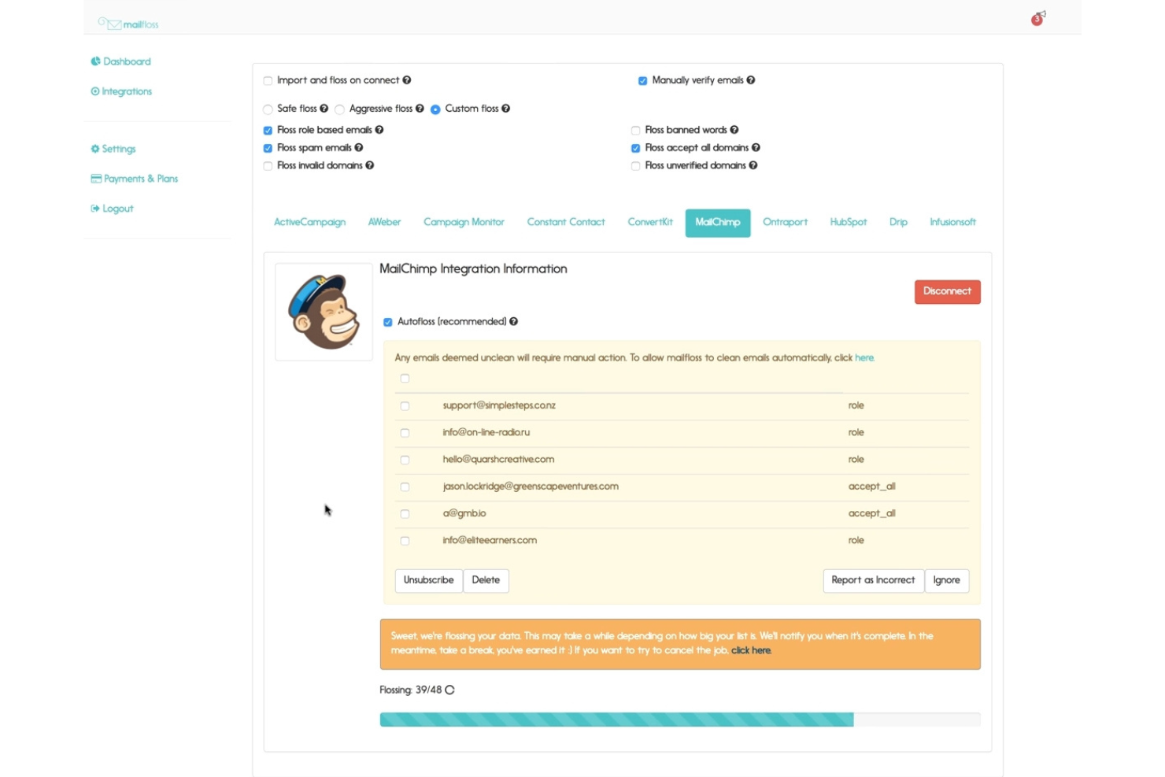Open Settings in sidebar

click(113, 149)
